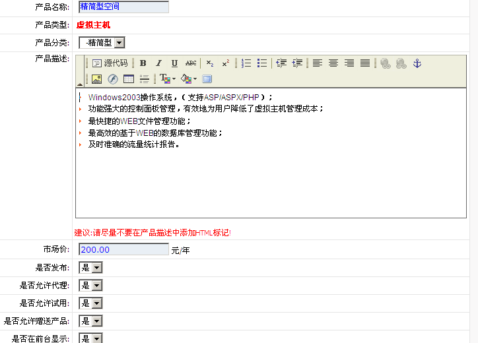Insert an anchor
Viewport: 478px width, 343px height.
417,63
